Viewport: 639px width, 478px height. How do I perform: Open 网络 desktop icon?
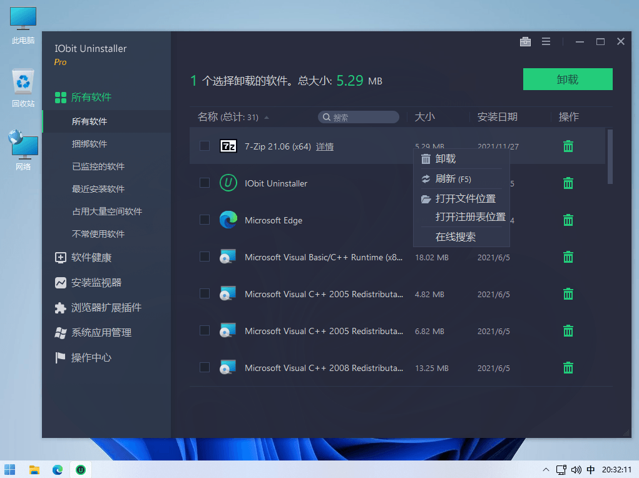tap(23, 150)
